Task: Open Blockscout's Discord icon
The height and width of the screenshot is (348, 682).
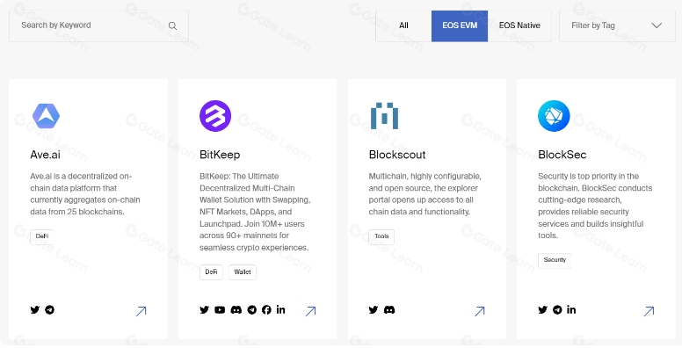Action: [389, 309]
